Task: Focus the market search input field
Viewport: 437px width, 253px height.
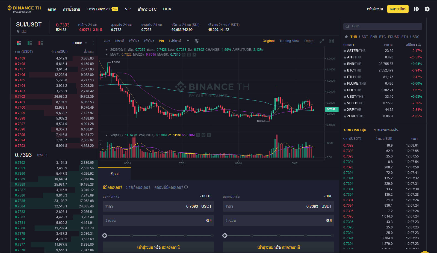Action: (x=383, y=26)
